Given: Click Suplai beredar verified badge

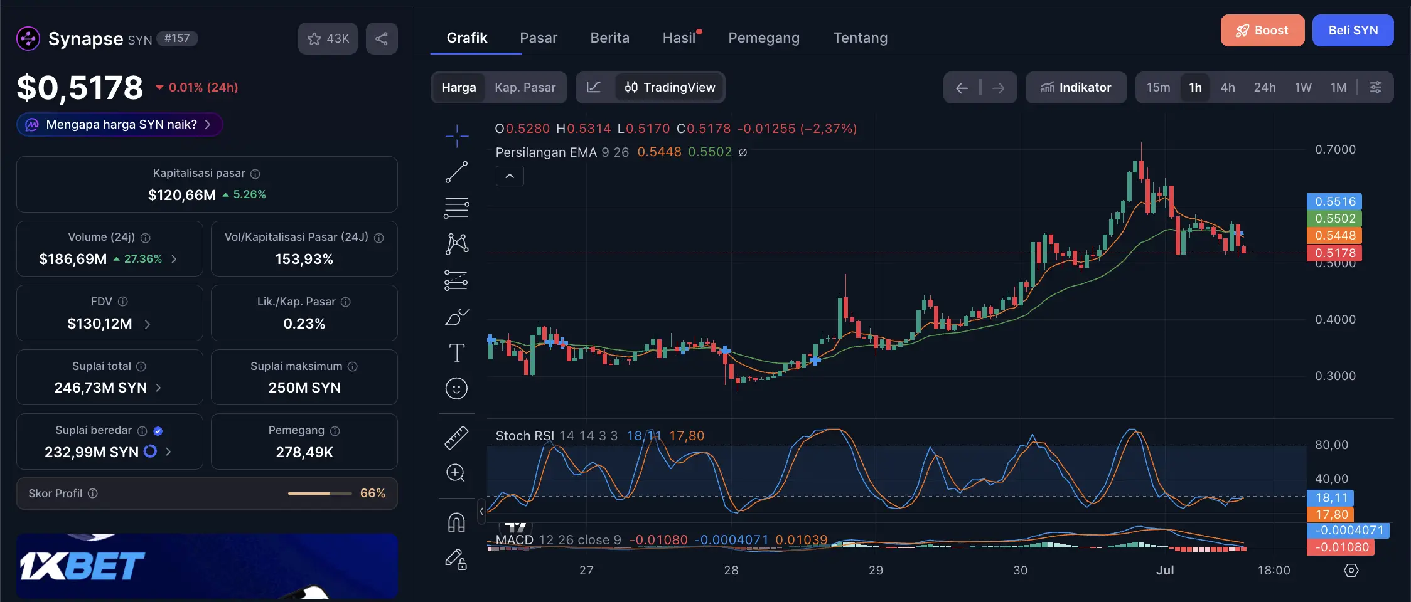Looking at the screenshot, I should [158, 431].
